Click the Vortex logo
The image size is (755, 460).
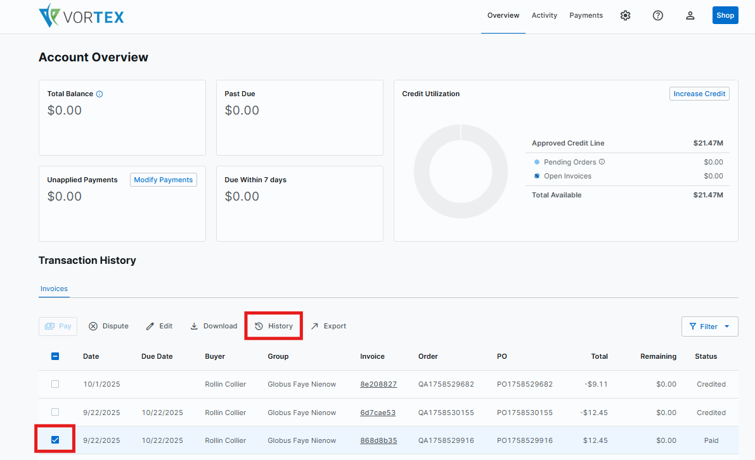coord(81,16)
